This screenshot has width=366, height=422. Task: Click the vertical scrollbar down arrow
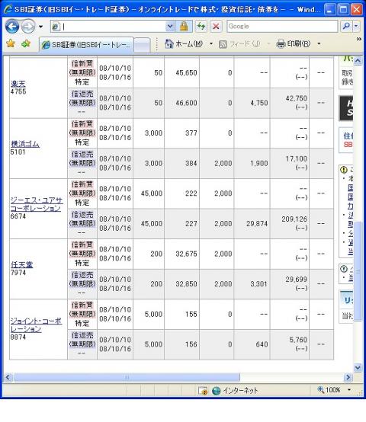[x=358, y=368]
